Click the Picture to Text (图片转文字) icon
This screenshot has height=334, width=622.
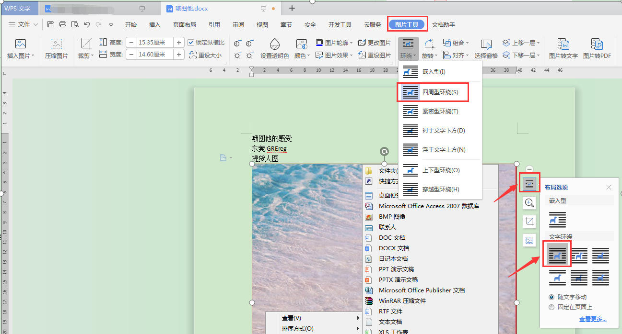(563, 45)
